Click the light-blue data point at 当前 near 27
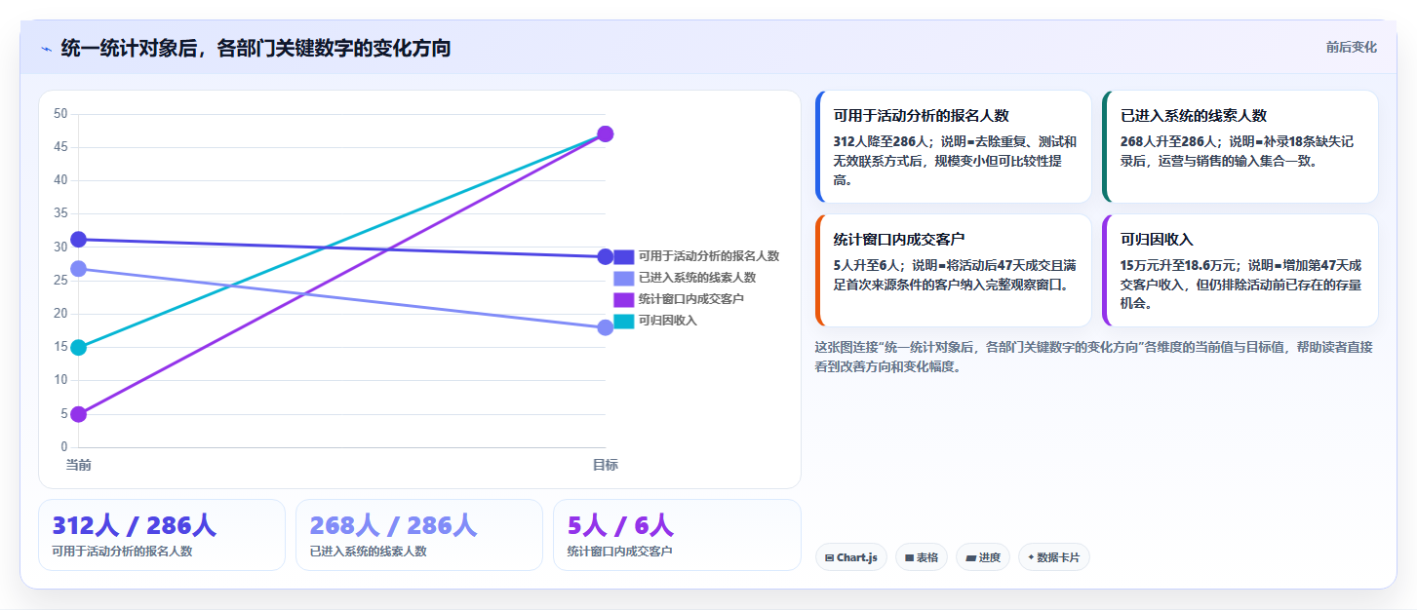Screen dimensions: 1417x610 pyautogui.click(x=78, y=269)
